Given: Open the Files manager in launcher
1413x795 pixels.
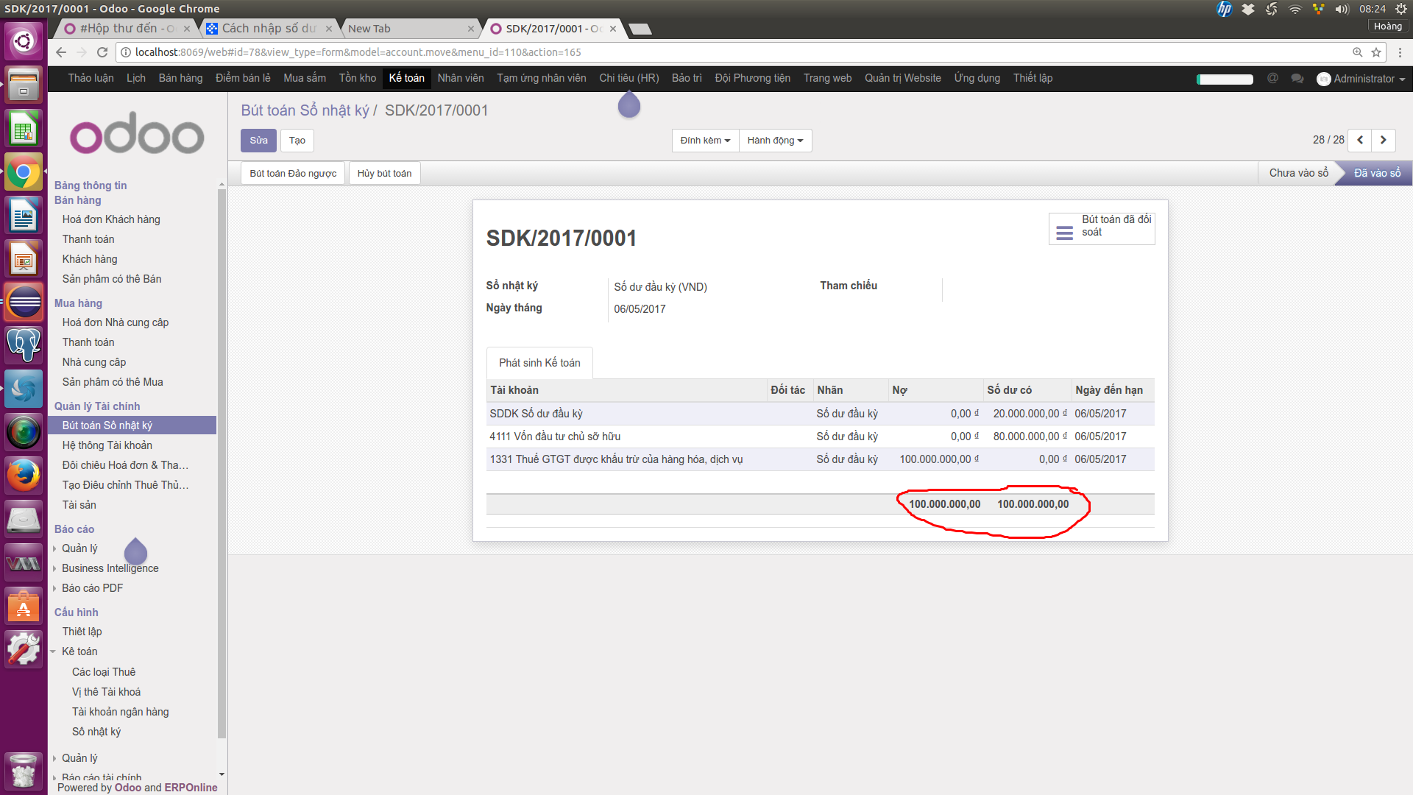Looking at the screenshot, I should point(24,85).
